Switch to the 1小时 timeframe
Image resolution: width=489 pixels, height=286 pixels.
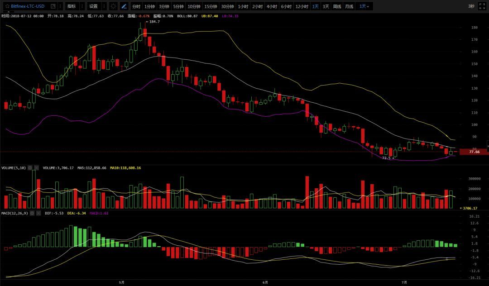pyautogui.click(x=243, y=6)
